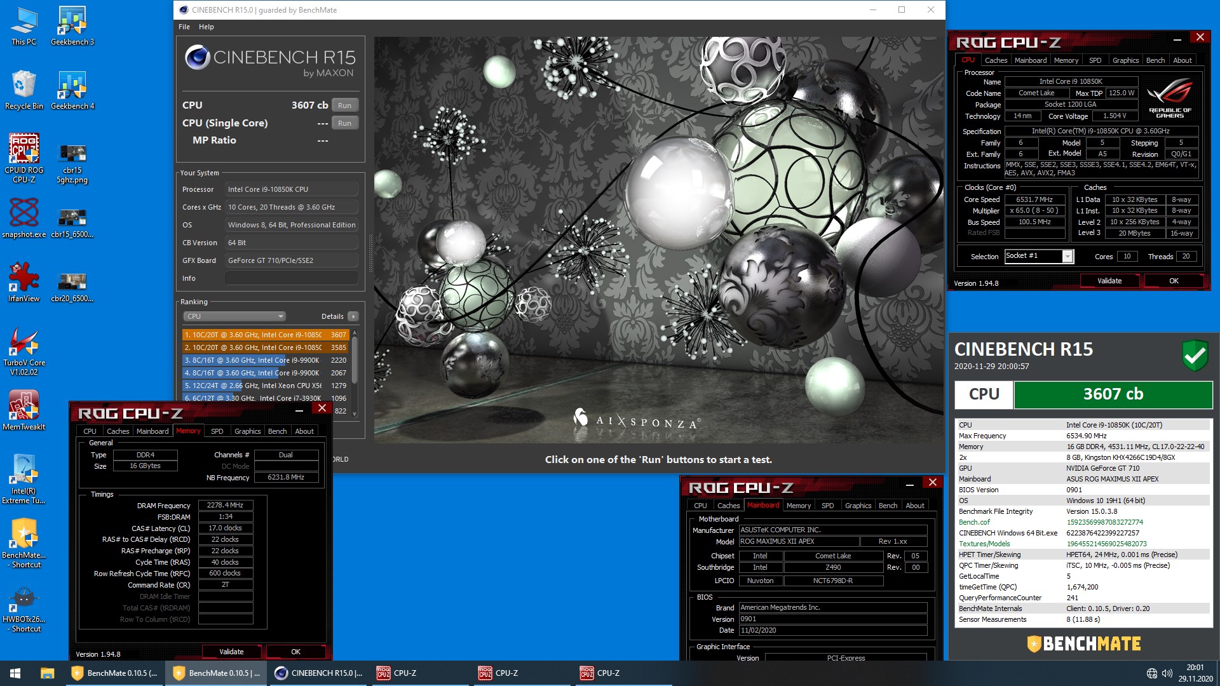
Task: Click Validate in Memory CPU-Z window
Action: tap(231, 652)
